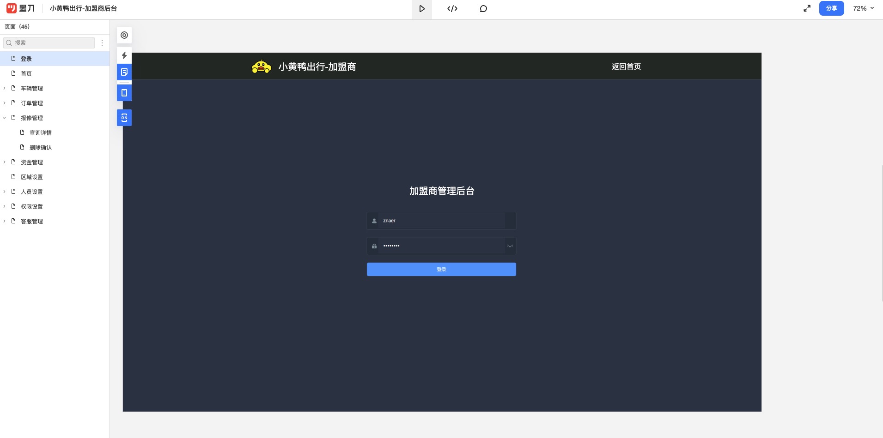Click the yellow duck car logo

(262, 66)
